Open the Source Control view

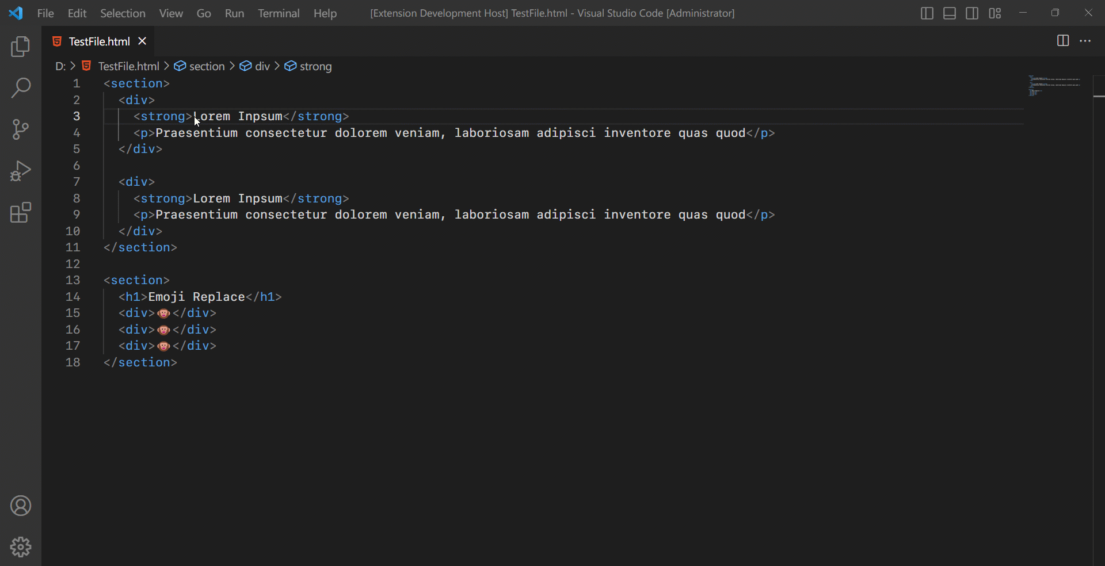21,129
